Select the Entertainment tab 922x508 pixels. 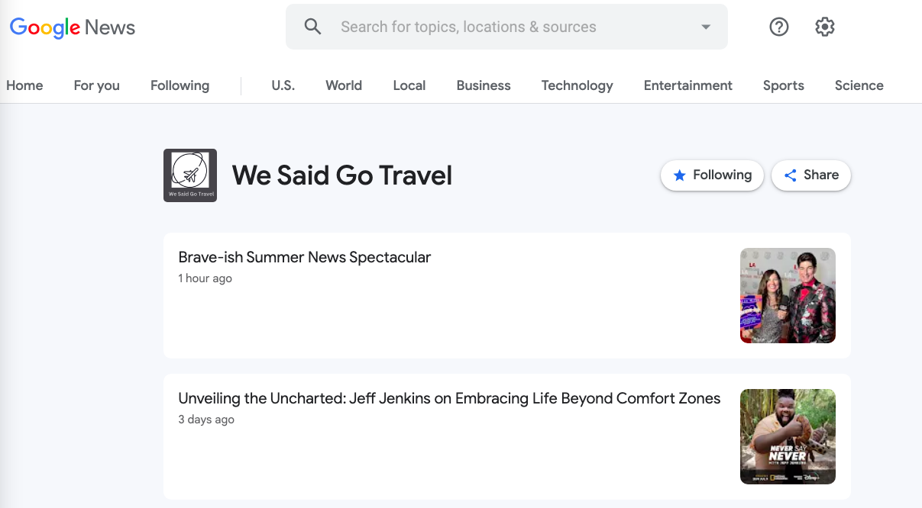(688, 85)
